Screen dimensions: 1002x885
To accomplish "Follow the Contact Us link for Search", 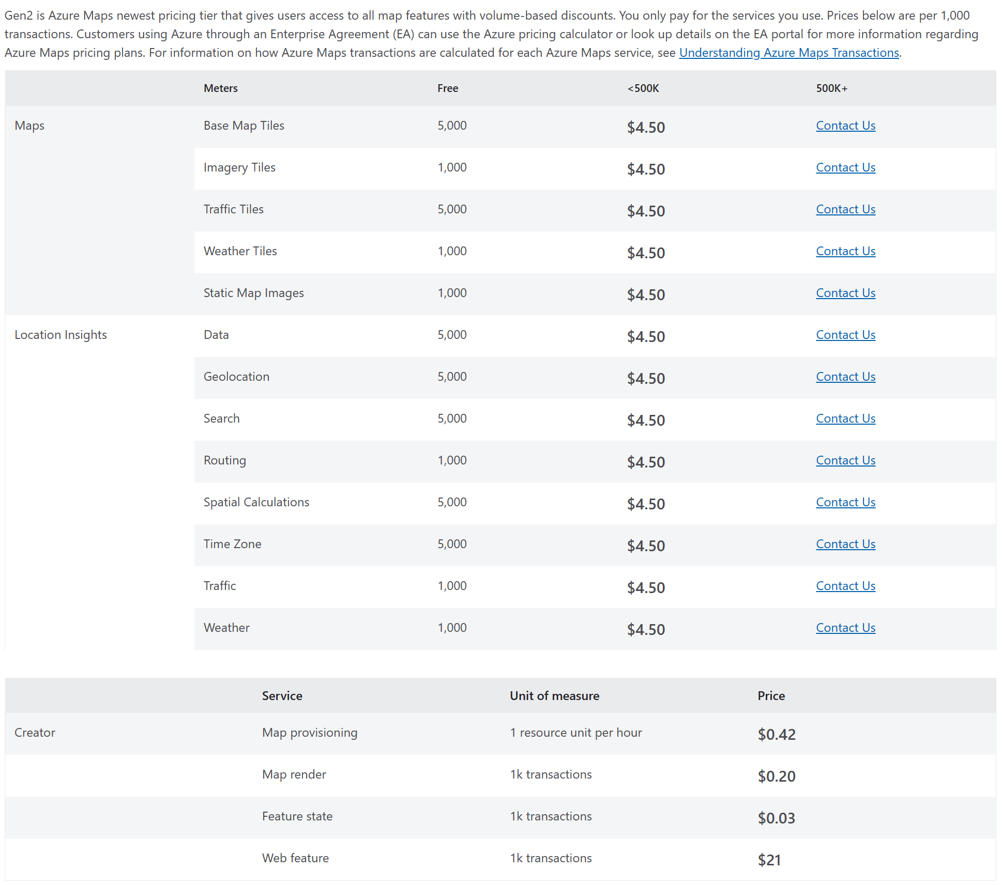I will pos(846,418).
